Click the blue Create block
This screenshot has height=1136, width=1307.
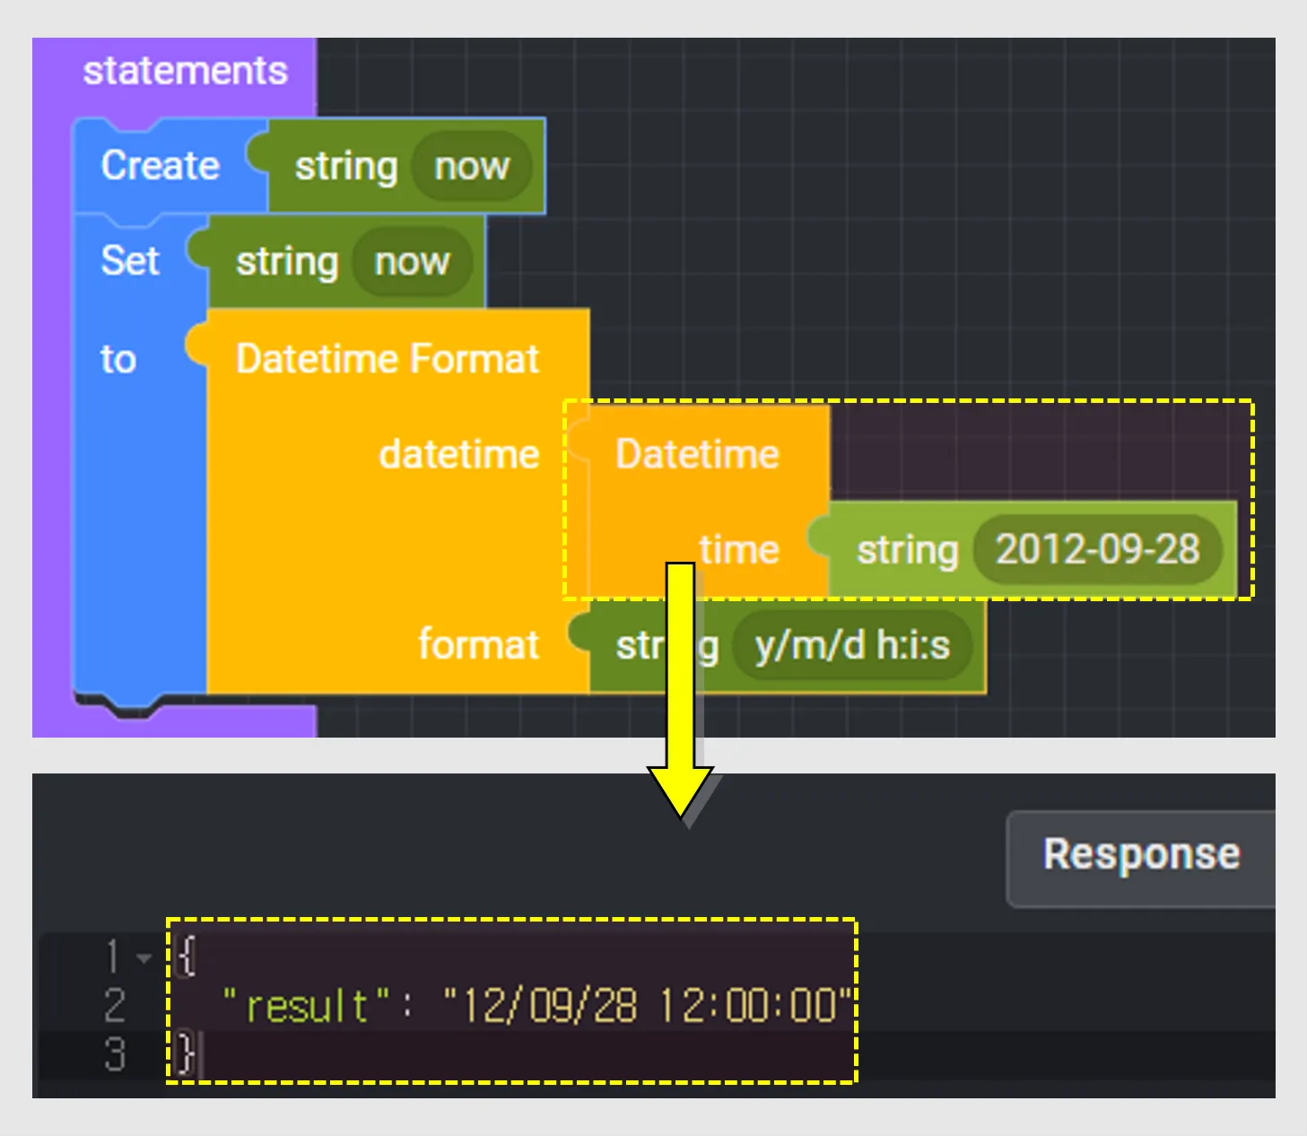click(x=160, y=165)
